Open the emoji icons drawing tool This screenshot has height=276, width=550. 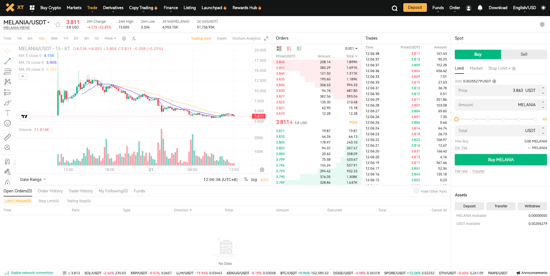[x=8, y=123]
